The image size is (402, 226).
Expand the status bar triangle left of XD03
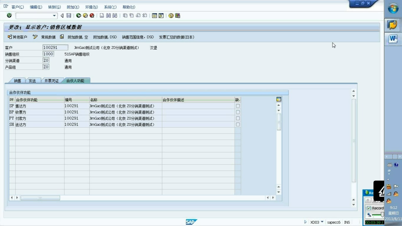pyautogui.click(x=305, y=222)
